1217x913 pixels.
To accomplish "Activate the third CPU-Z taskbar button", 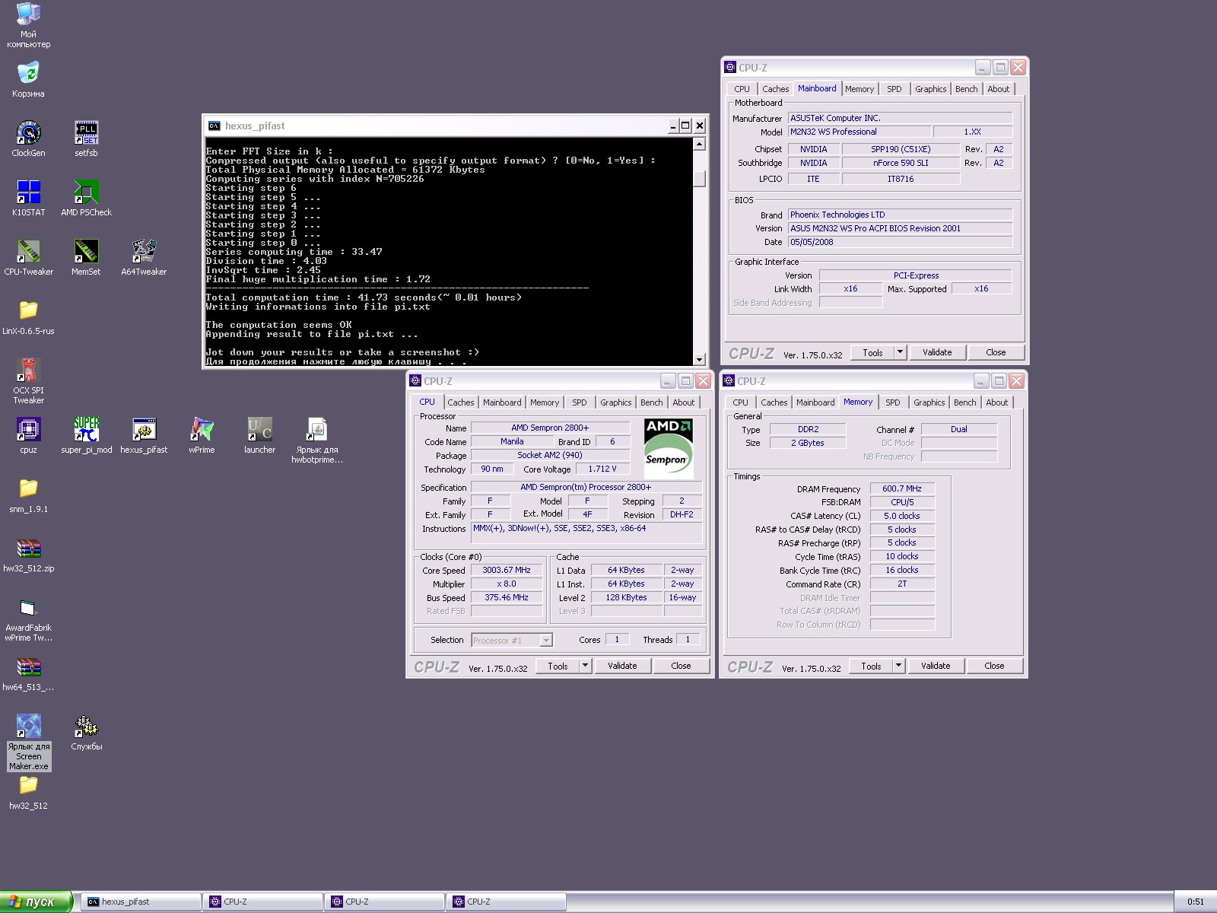I will 506,902.
